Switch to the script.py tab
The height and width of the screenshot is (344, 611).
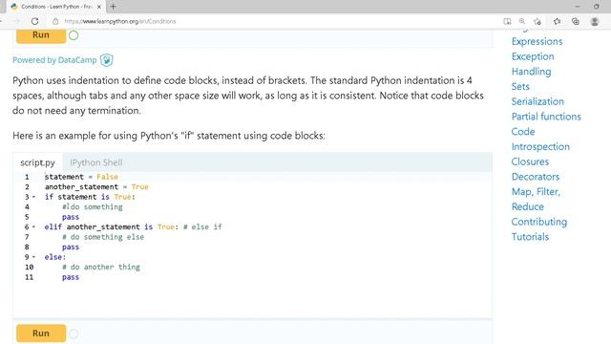click(37, 162)
